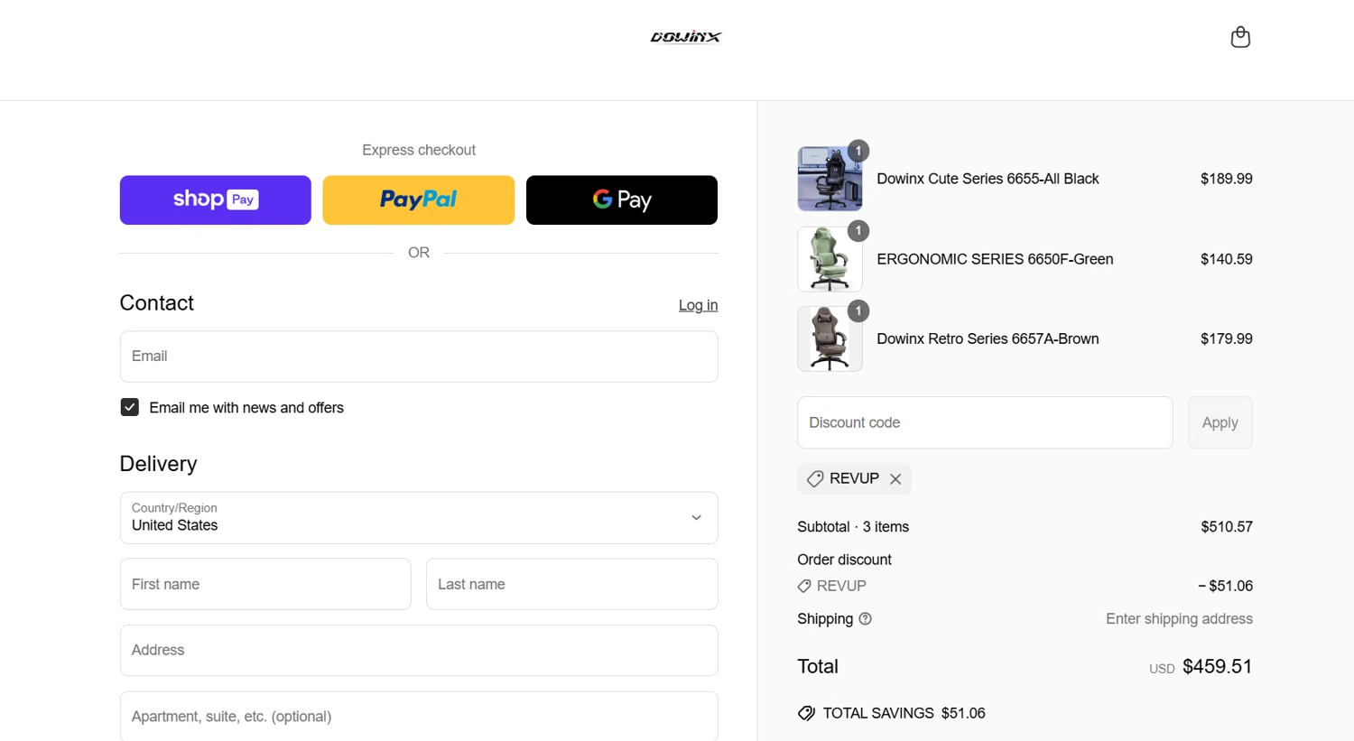Click the ERGONOMIC SERIES 6650F-Green thumbnail
Viewport: 1354px width, 741px height.
coord(830,259)
